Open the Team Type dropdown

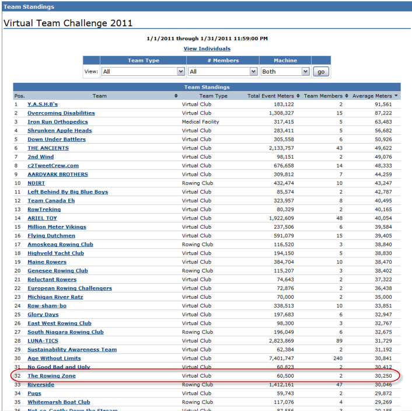(143, 71)
